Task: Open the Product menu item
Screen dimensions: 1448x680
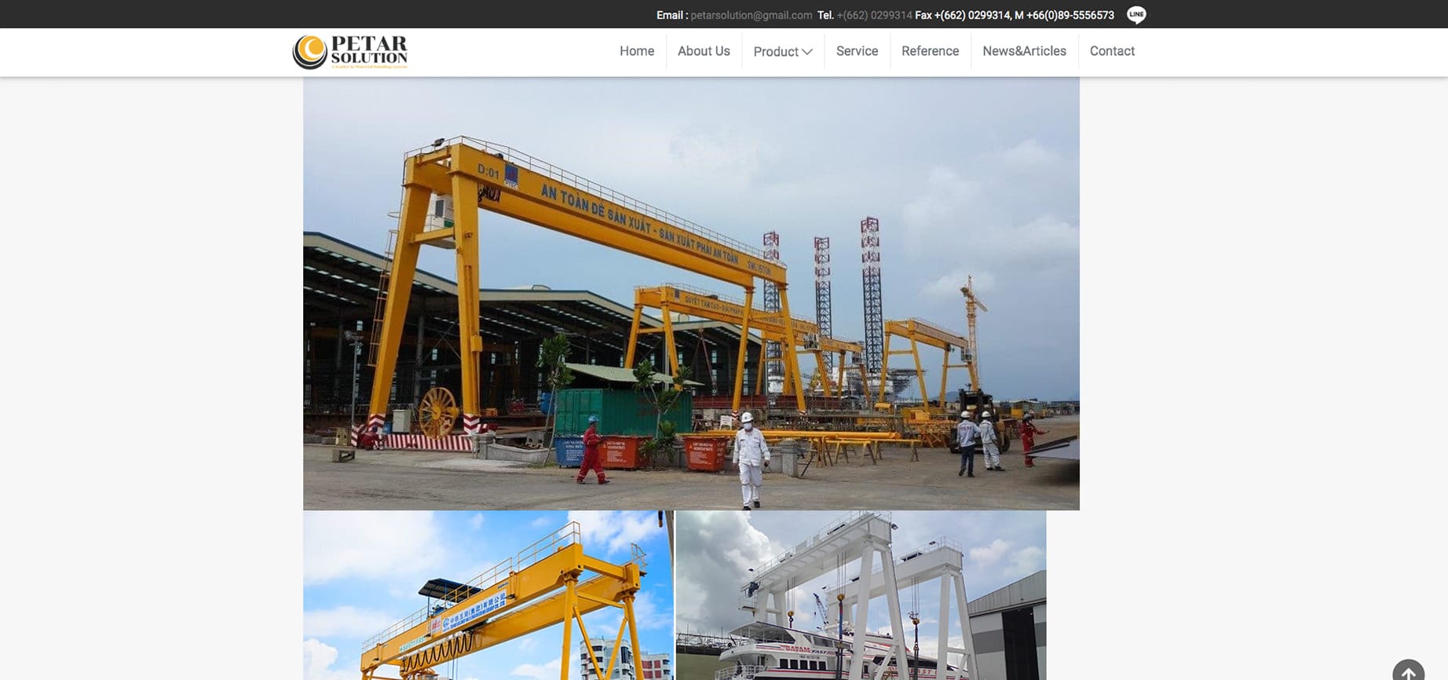Action: point(775,52)
